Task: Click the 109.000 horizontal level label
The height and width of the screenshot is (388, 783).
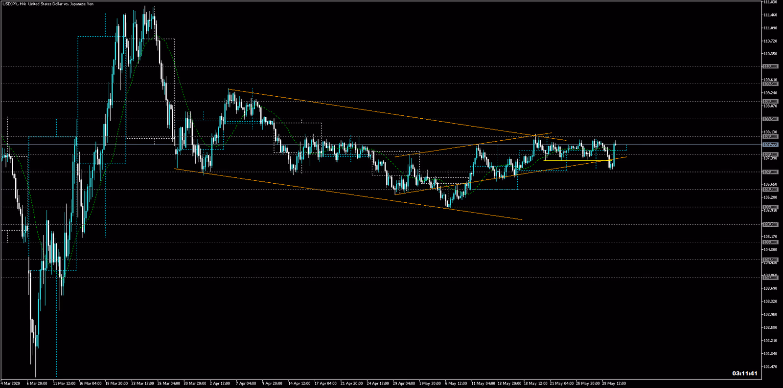Action: coord(770,102)
